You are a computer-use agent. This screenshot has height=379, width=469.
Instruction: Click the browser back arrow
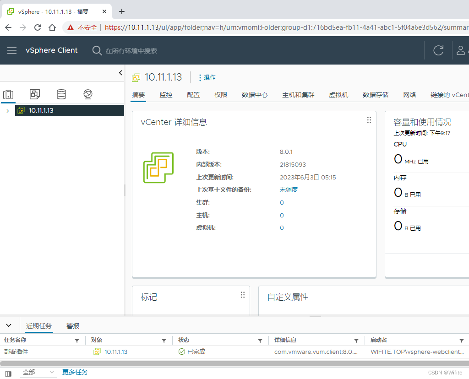[8, 27]
